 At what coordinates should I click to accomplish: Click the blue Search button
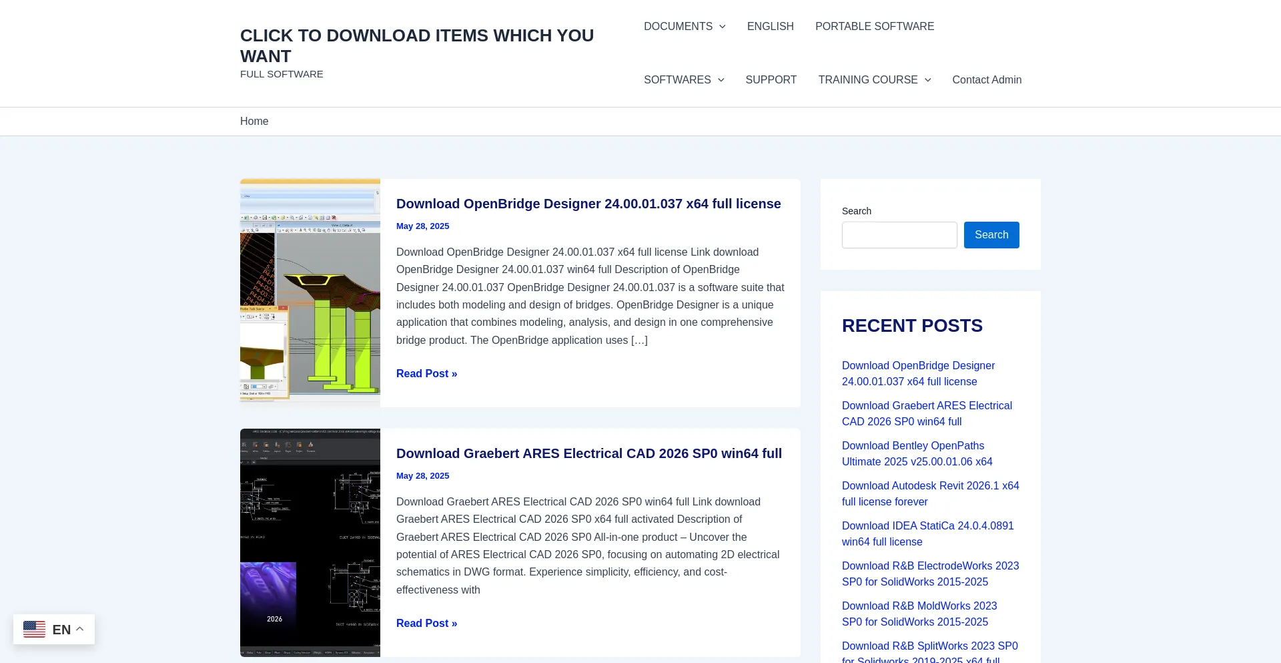991,235
